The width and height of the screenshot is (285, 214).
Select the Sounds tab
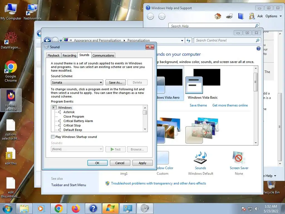(84, 55)
